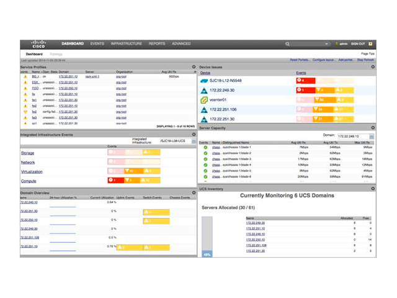Click uplink events badge for 172.22.251.10
Screen dimensions: 397x298
(x=130, y=247)
